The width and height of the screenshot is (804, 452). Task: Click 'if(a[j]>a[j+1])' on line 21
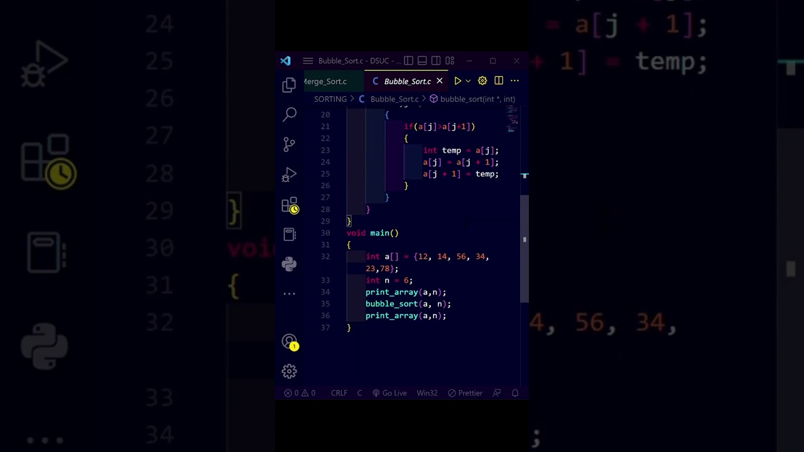coord(440,127)
